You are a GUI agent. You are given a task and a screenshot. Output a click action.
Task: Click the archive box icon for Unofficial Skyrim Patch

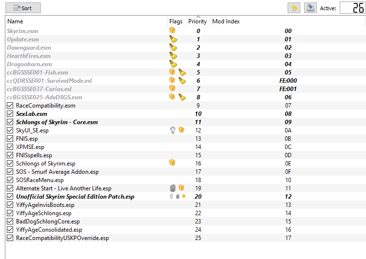[183, 196]
